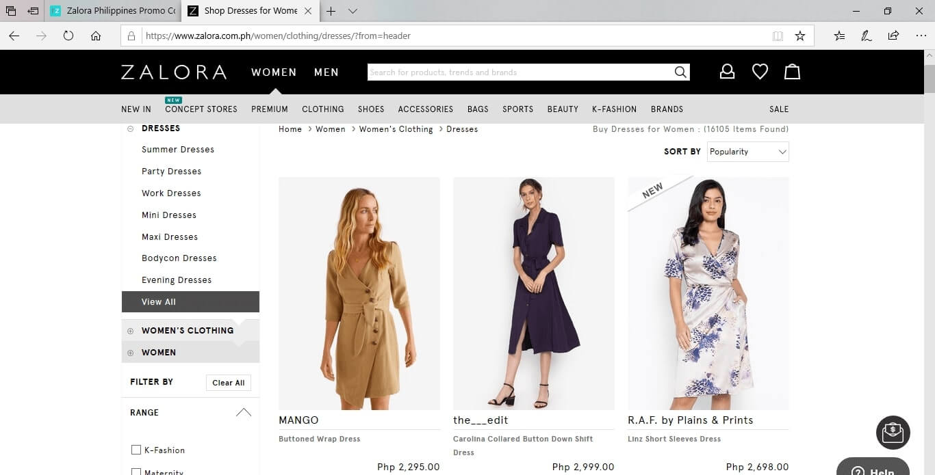Image resolution: width=935 pixels, height=475 pixels.
Task: Close the Shop Dresses tab
Action: (x=307, y=11)
